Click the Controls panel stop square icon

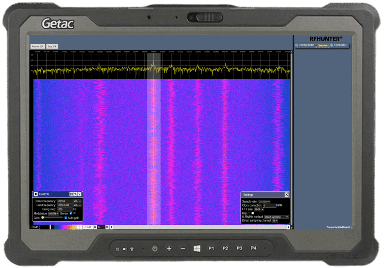click(36, 194)
